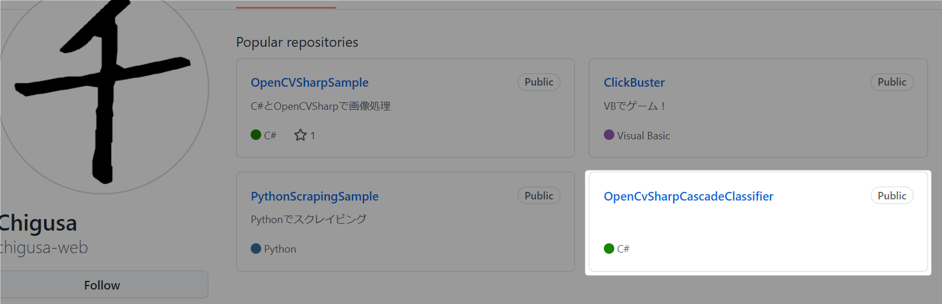This screenshot has width=942, height=304.
Task: Click the blue Python language dot
Action: [x=256, y=249]
